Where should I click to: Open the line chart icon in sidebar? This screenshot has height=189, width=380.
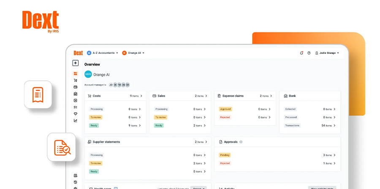(x=76, y=120)
